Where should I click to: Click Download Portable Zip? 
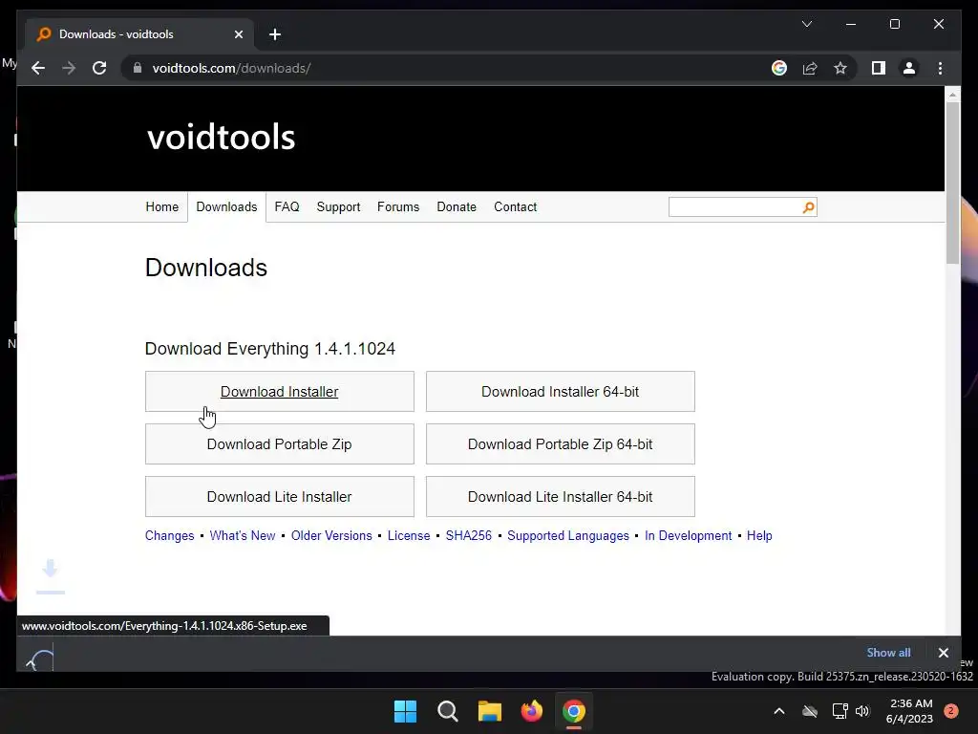tap(280, 443)
